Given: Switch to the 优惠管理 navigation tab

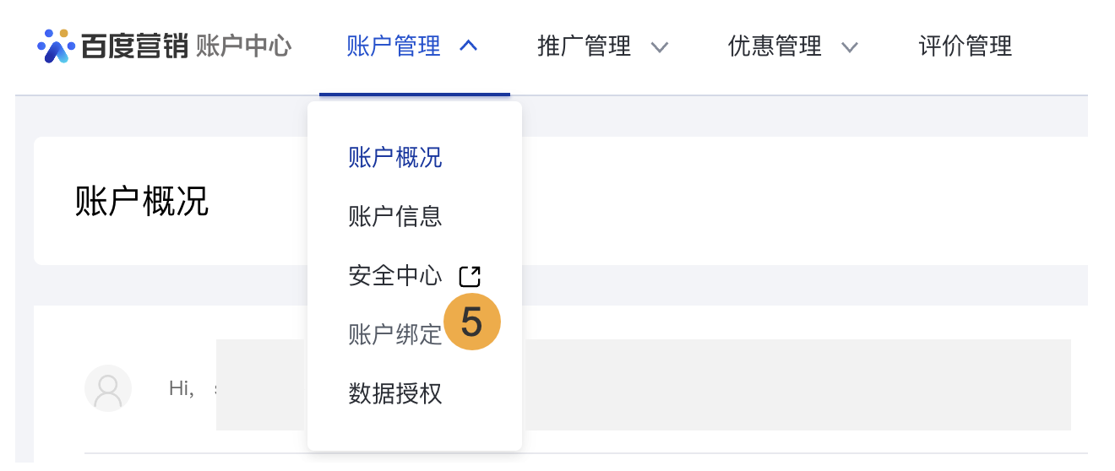Looking at the screenshot, I should coord(775,46).
